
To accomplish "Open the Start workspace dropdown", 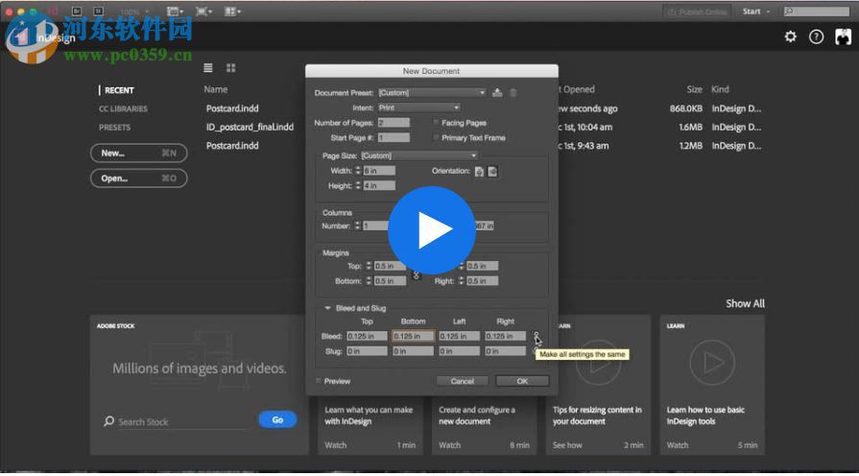I will click(756, 11).
